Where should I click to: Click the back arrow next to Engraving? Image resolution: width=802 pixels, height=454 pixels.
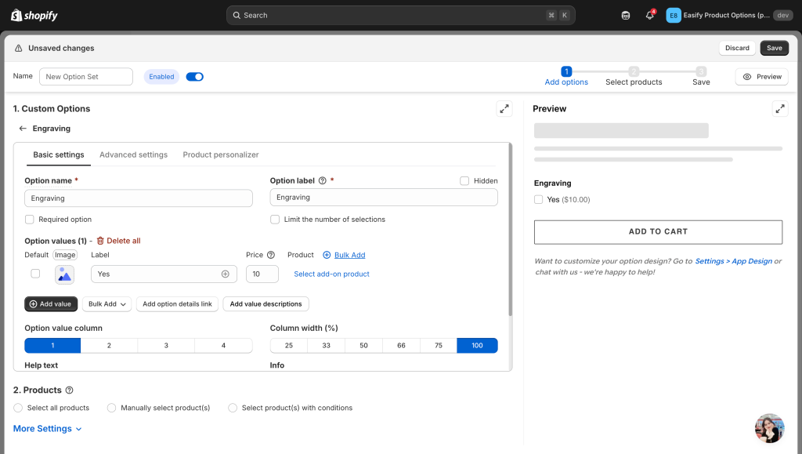pos(23,129)
